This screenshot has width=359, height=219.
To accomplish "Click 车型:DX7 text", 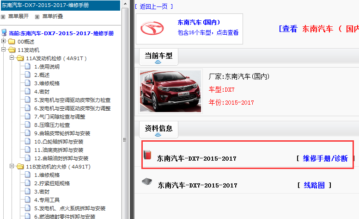I will click(222, 89).
